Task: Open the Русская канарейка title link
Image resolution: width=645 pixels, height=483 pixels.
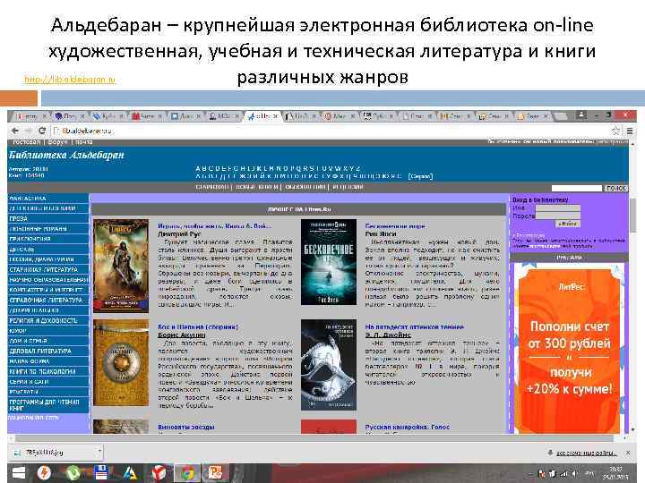Action: click(x=408, y=428)
